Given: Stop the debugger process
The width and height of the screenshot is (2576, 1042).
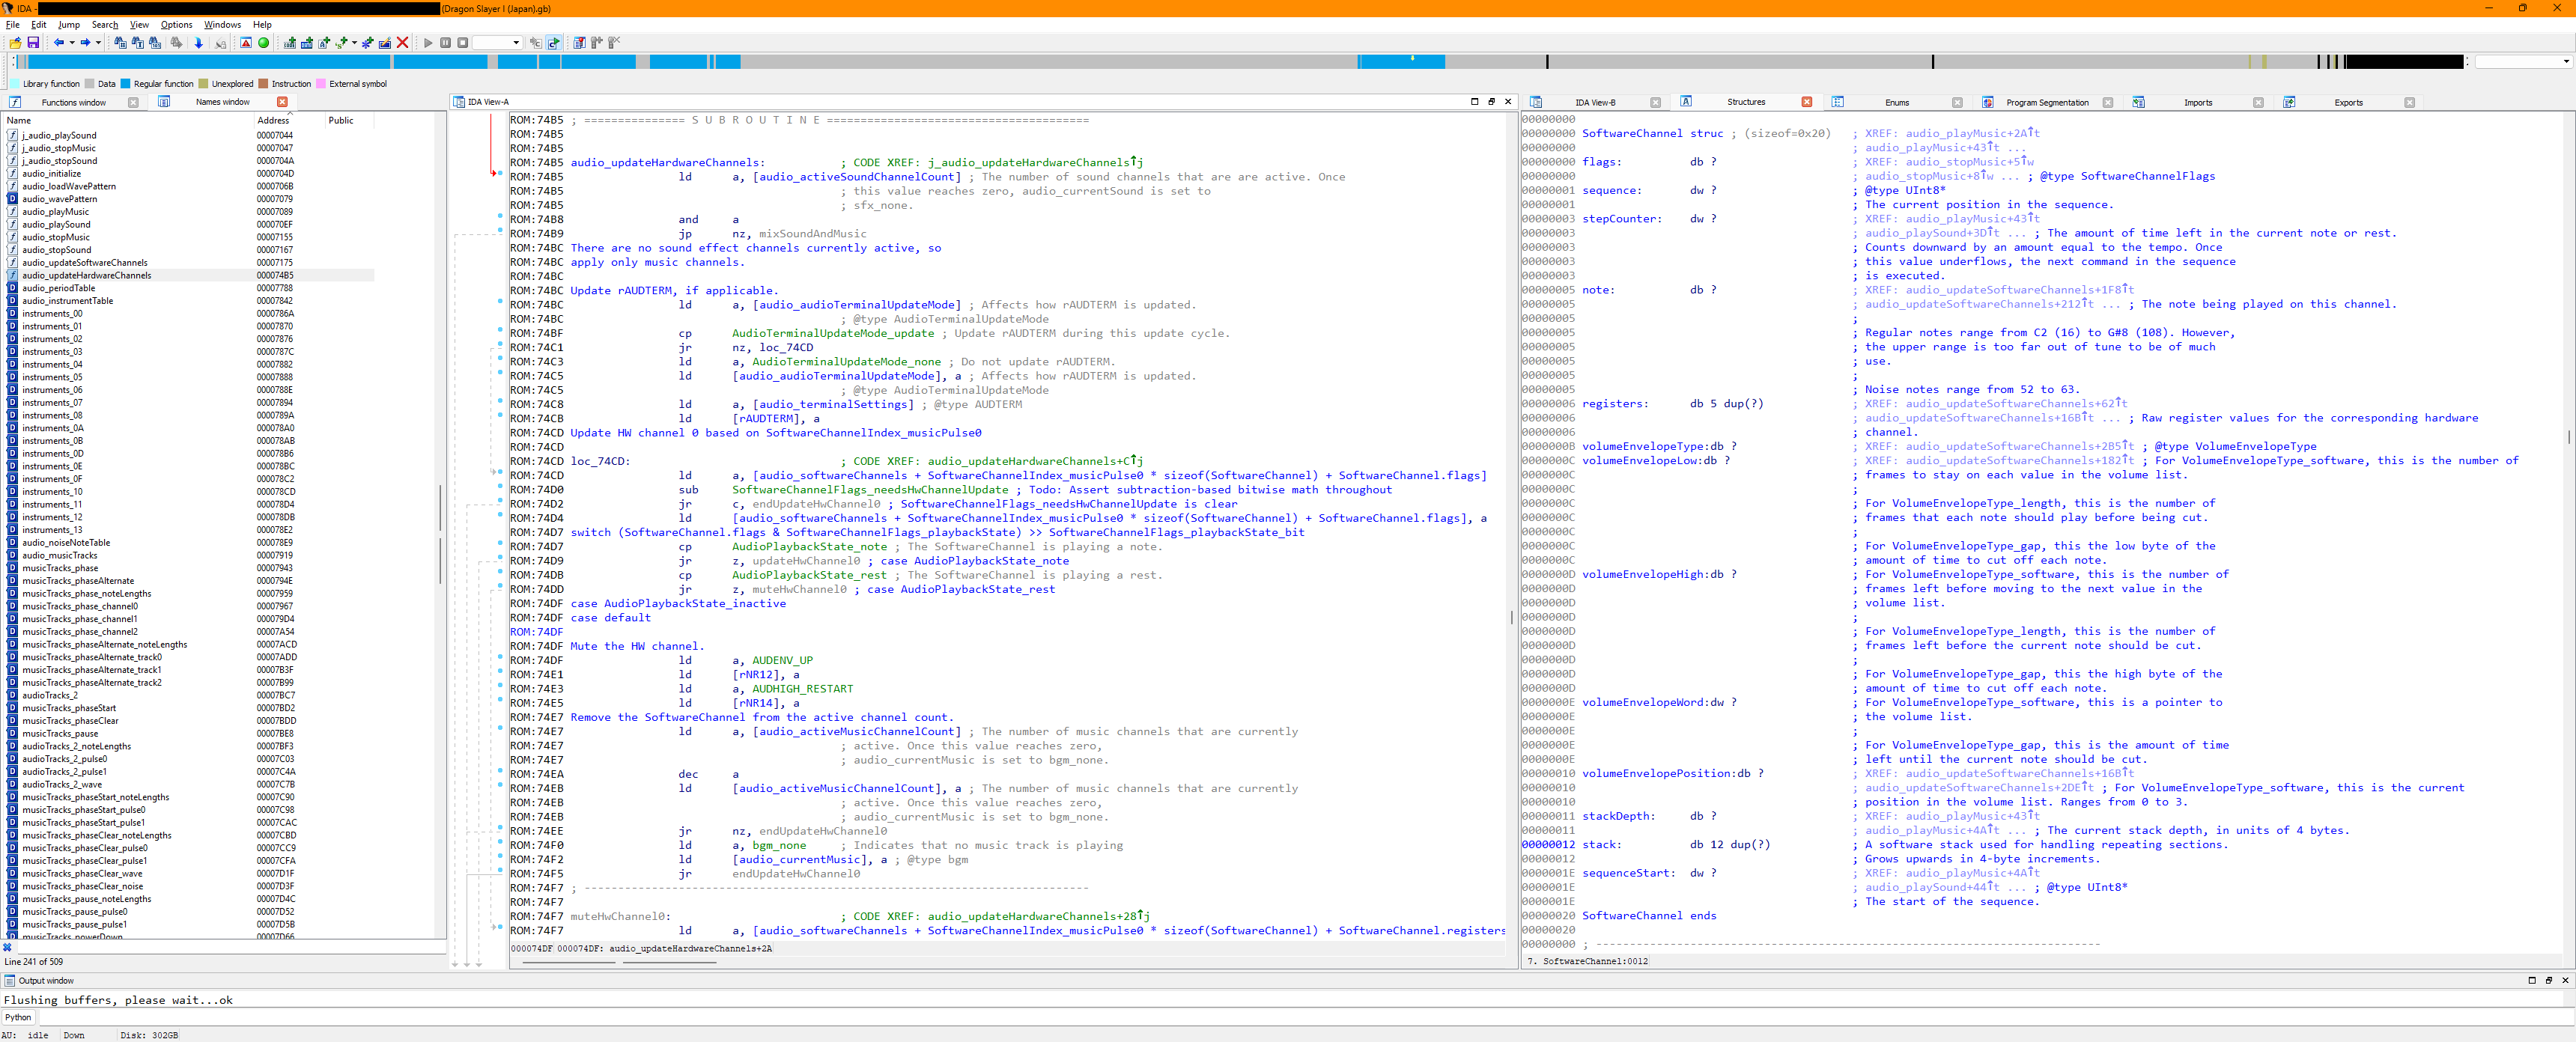Looking at the screenshot, I should pos(463,43).
